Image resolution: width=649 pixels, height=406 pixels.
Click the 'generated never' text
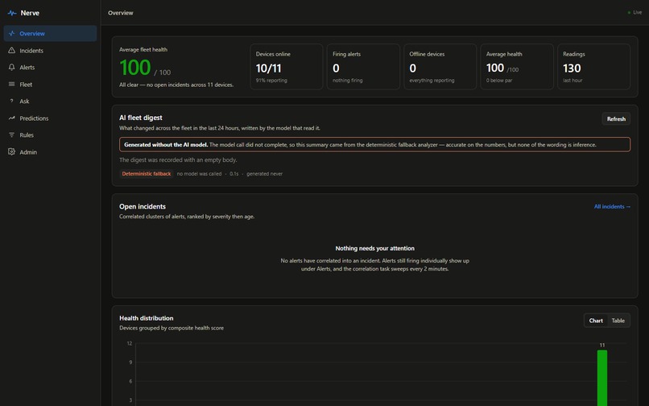pyautogui.click(x=264, y=174)
